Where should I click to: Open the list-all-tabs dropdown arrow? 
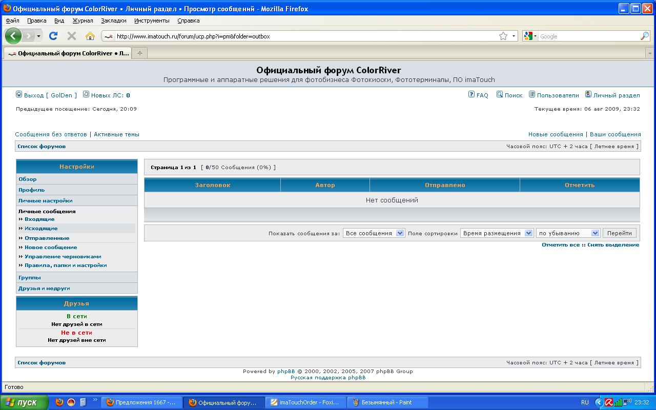(650, 53)
